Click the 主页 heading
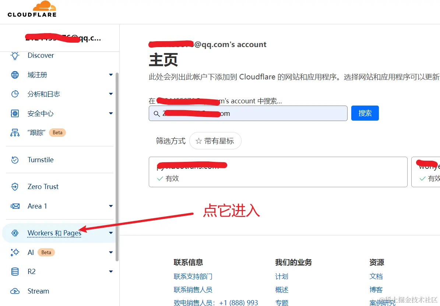This screenshot has width=440, height=306. pos(163,60)
